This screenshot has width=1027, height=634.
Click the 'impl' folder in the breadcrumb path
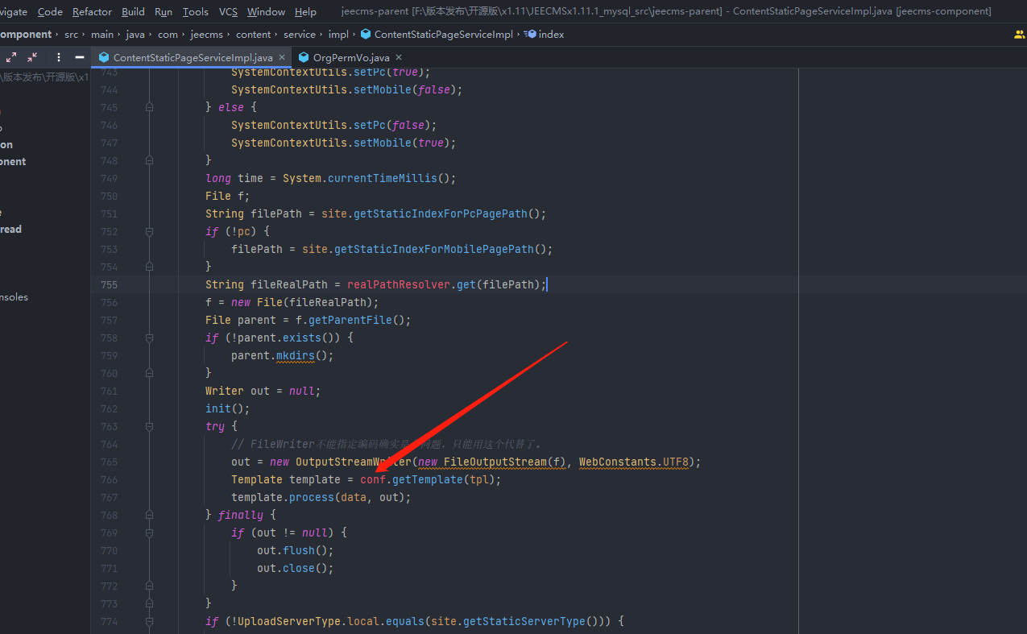tap(338, 35)
